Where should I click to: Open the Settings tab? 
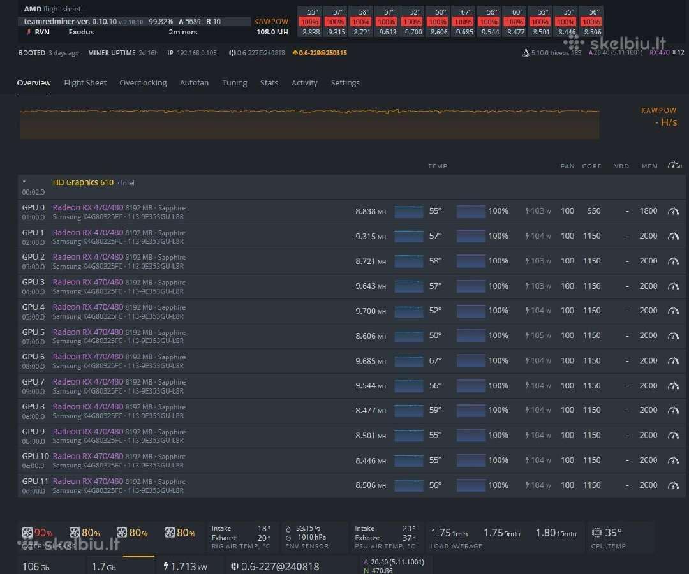pos(345,82)
